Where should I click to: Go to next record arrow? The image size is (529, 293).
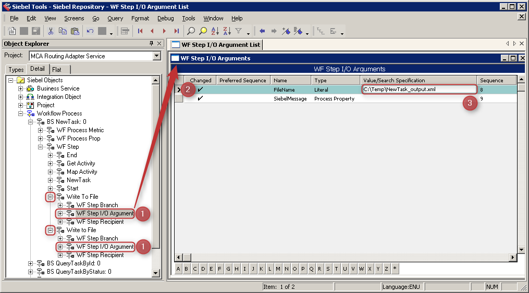pyautogui.click(x=164, y=31)
